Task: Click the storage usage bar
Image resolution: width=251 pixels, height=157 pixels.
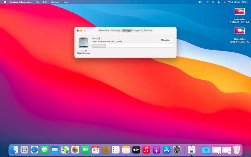Action: pos(132,46)
